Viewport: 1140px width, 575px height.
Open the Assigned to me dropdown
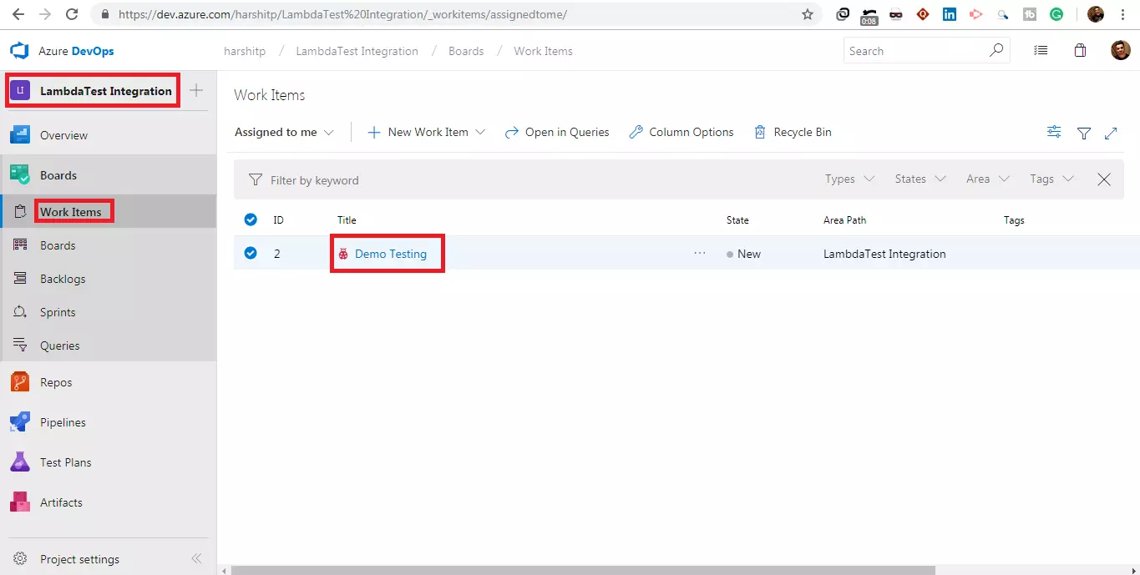[284, 132]
